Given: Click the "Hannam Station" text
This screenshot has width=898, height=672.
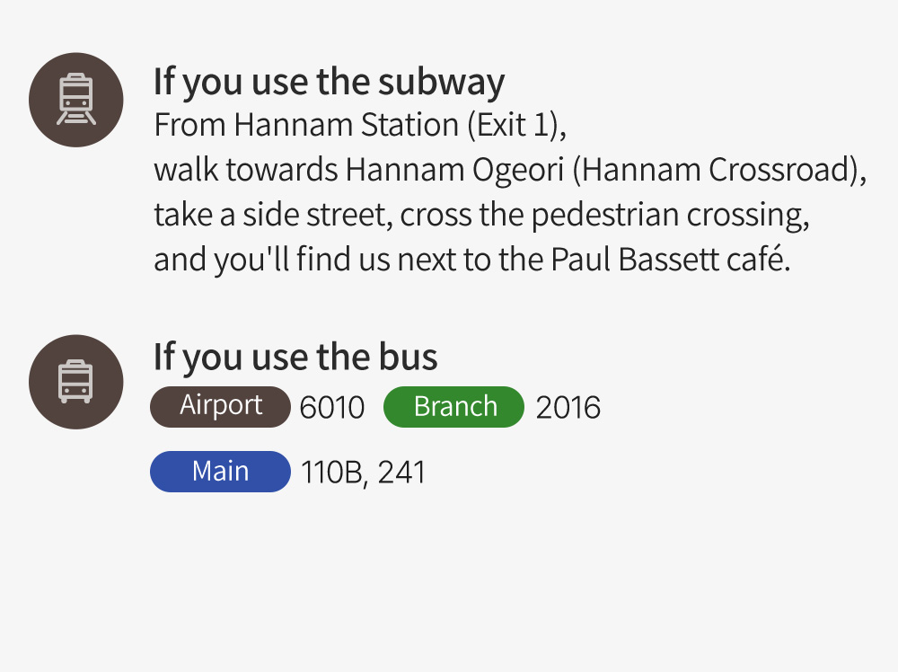Looking at the screenshot, I should tap(346, 125).
